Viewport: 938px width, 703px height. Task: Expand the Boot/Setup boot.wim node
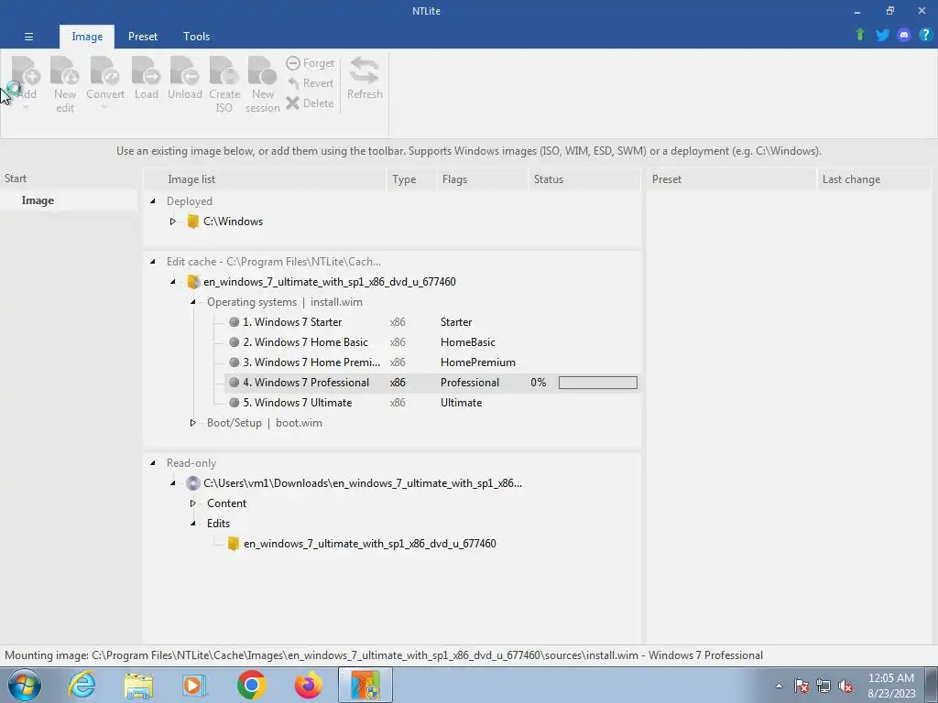click(192, 423)
